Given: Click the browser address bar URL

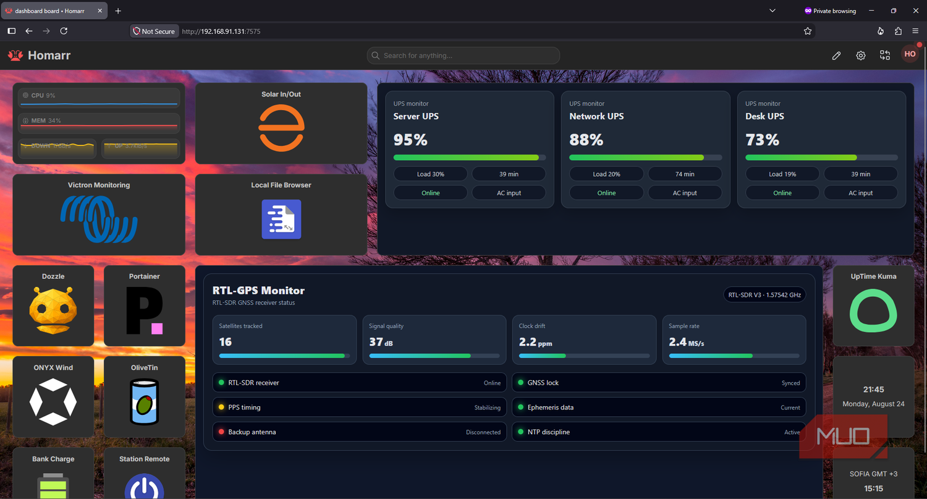Looking at the screenshot, I should point(221,31).
